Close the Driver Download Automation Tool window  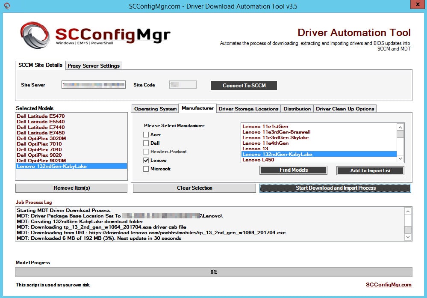[418, 4]
